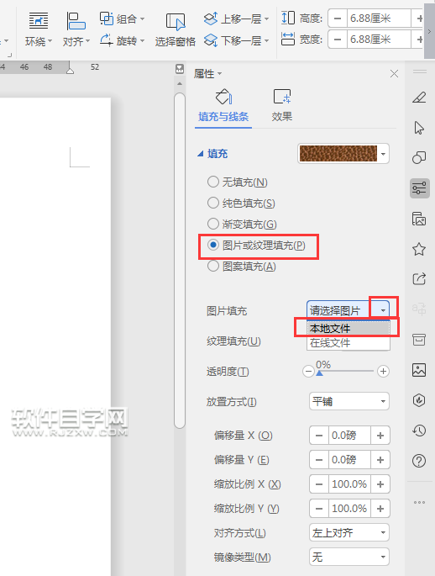Click the sidebar share export icon
The height and width of the screenshot is (576, 435).
pyautogui.click(x=419, y=279)
